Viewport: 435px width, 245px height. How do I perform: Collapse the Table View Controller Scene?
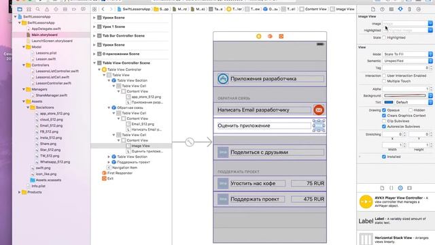(94, 63)
